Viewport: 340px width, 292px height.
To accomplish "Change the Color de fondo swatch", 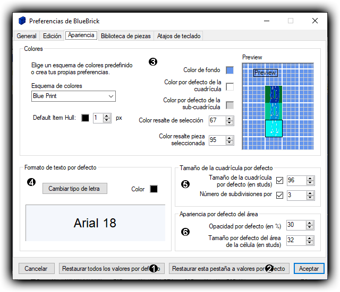I will (229, 70).
